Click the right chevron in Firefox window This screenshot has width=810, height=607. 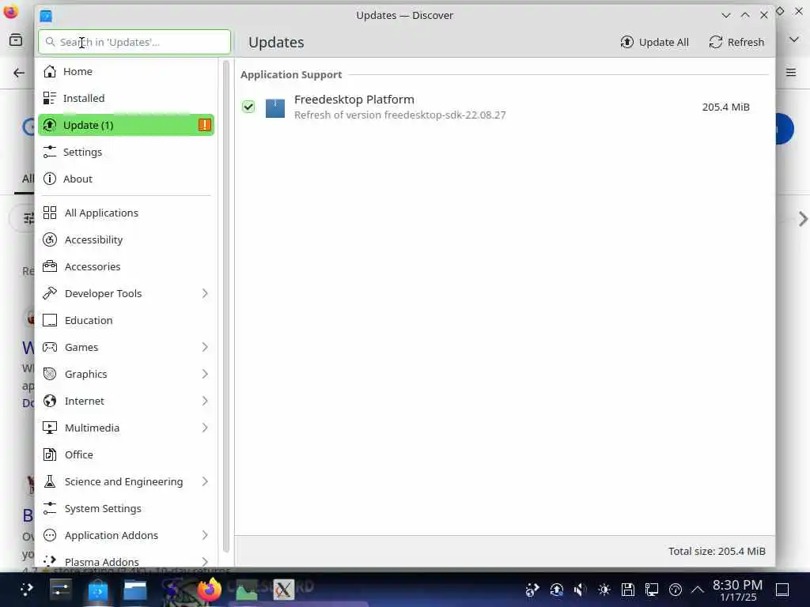coord(802,219)
